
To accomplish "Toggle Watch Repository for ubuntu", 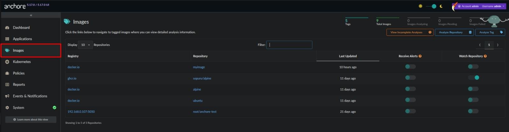I will point(473,100).
